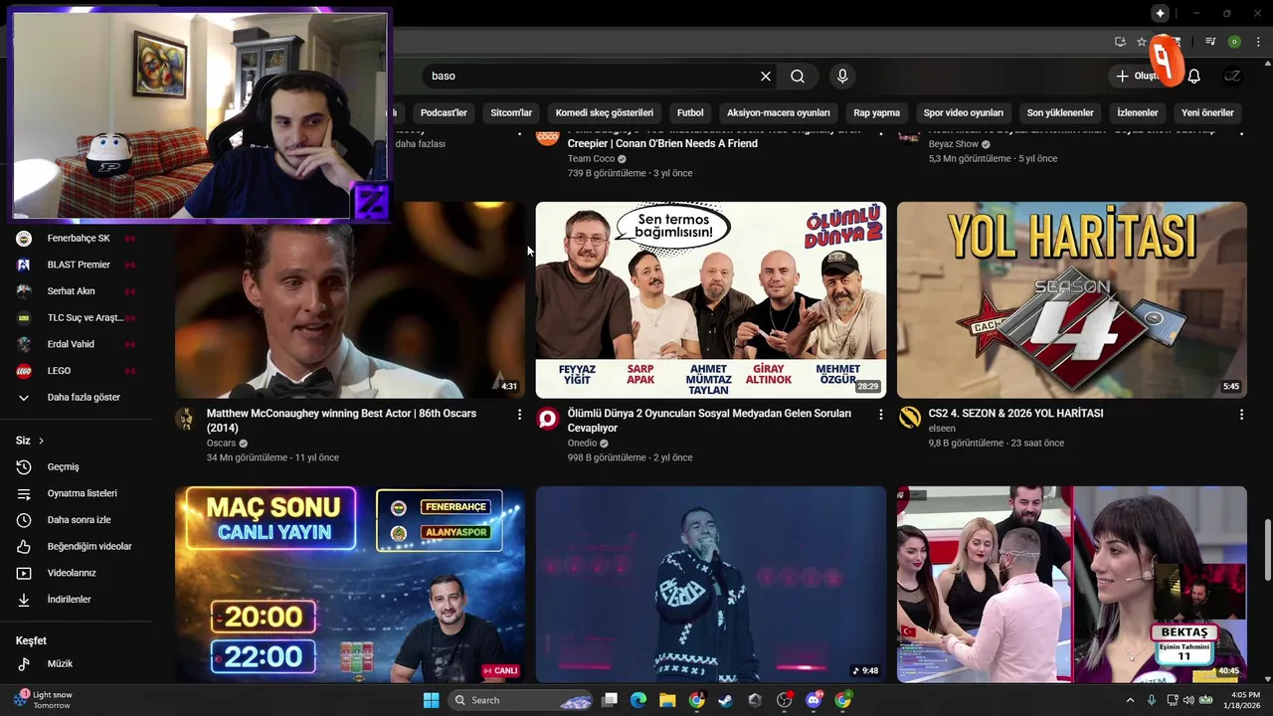Open options for the CS2 4. SEZON video
Image resolution: width=1273 pixels, height=716 pixels.
click(1241, 414)
